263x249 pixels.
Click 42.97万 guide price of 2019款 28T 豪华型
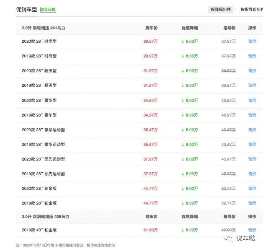click(x=228, y=115)
